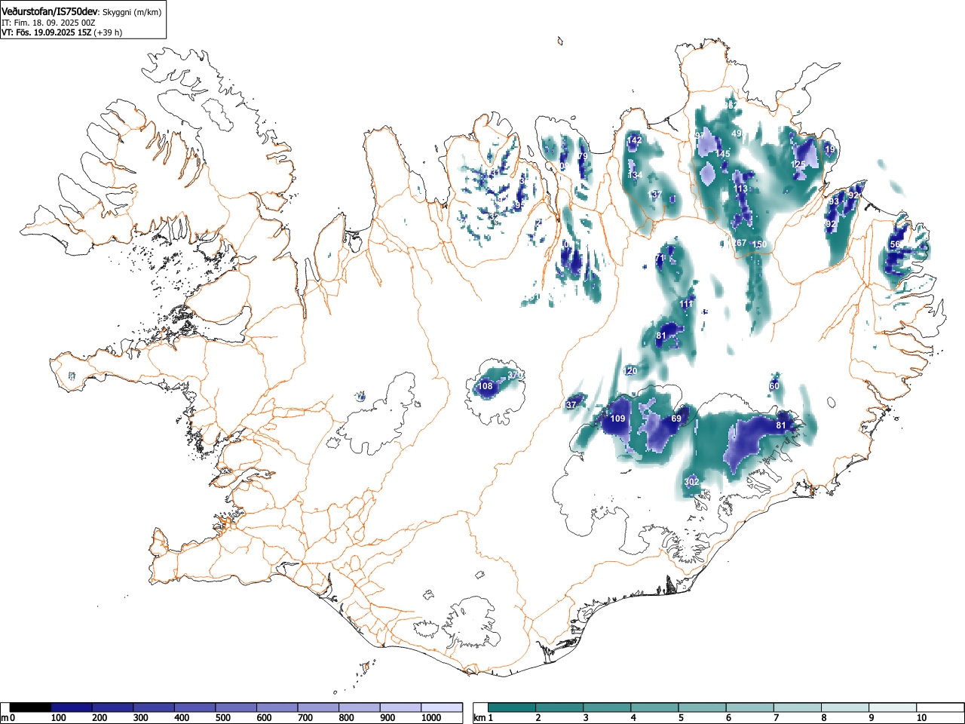
Task: Click the visibility value '370' on the map
Action: click(515, 375)
